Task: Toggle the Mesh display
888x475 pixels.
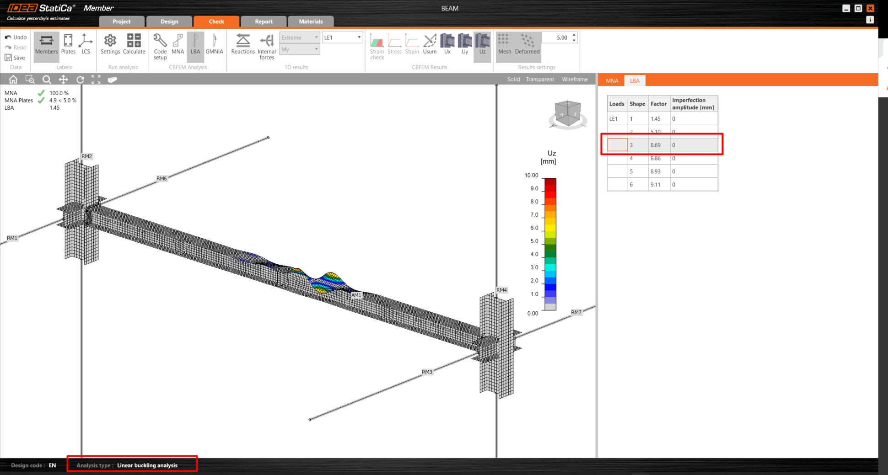Action: point(505,44)
